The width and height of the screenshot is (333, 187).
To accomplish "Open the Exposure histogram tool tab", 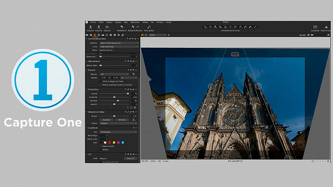I will pyautogui.click(x=103, y=35).
